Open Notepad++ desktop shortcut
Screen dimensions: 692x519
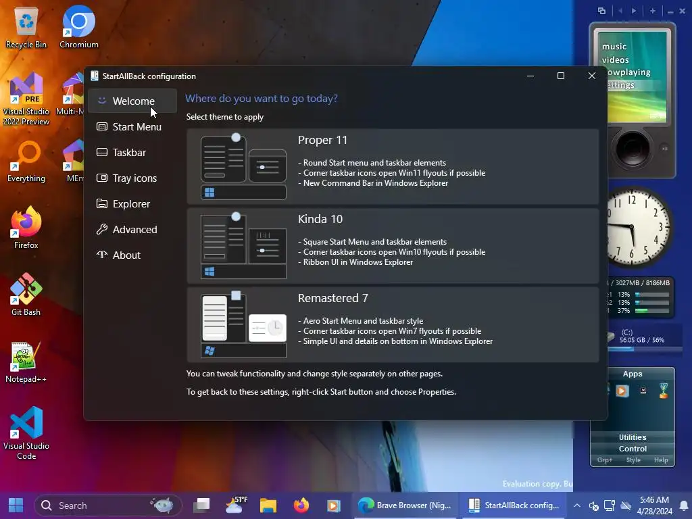point(26,362)
